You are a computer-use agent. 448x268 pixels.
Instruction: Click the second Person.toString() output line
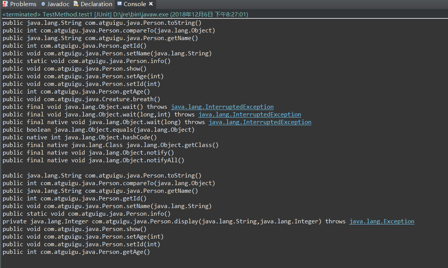coord(102,176)
